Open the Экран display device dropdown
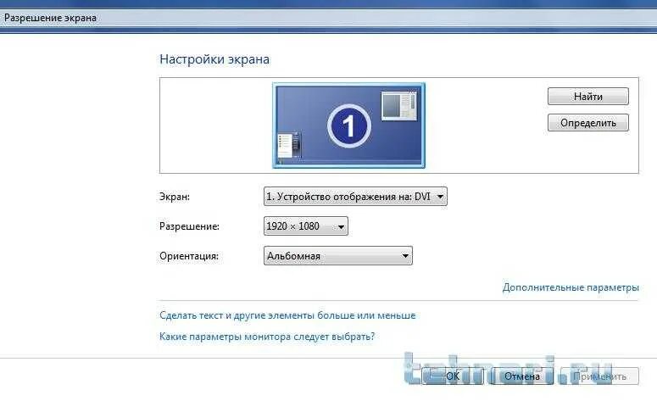Screen dimensions: 657x412 pyautogui.click(x=355, y=197)
